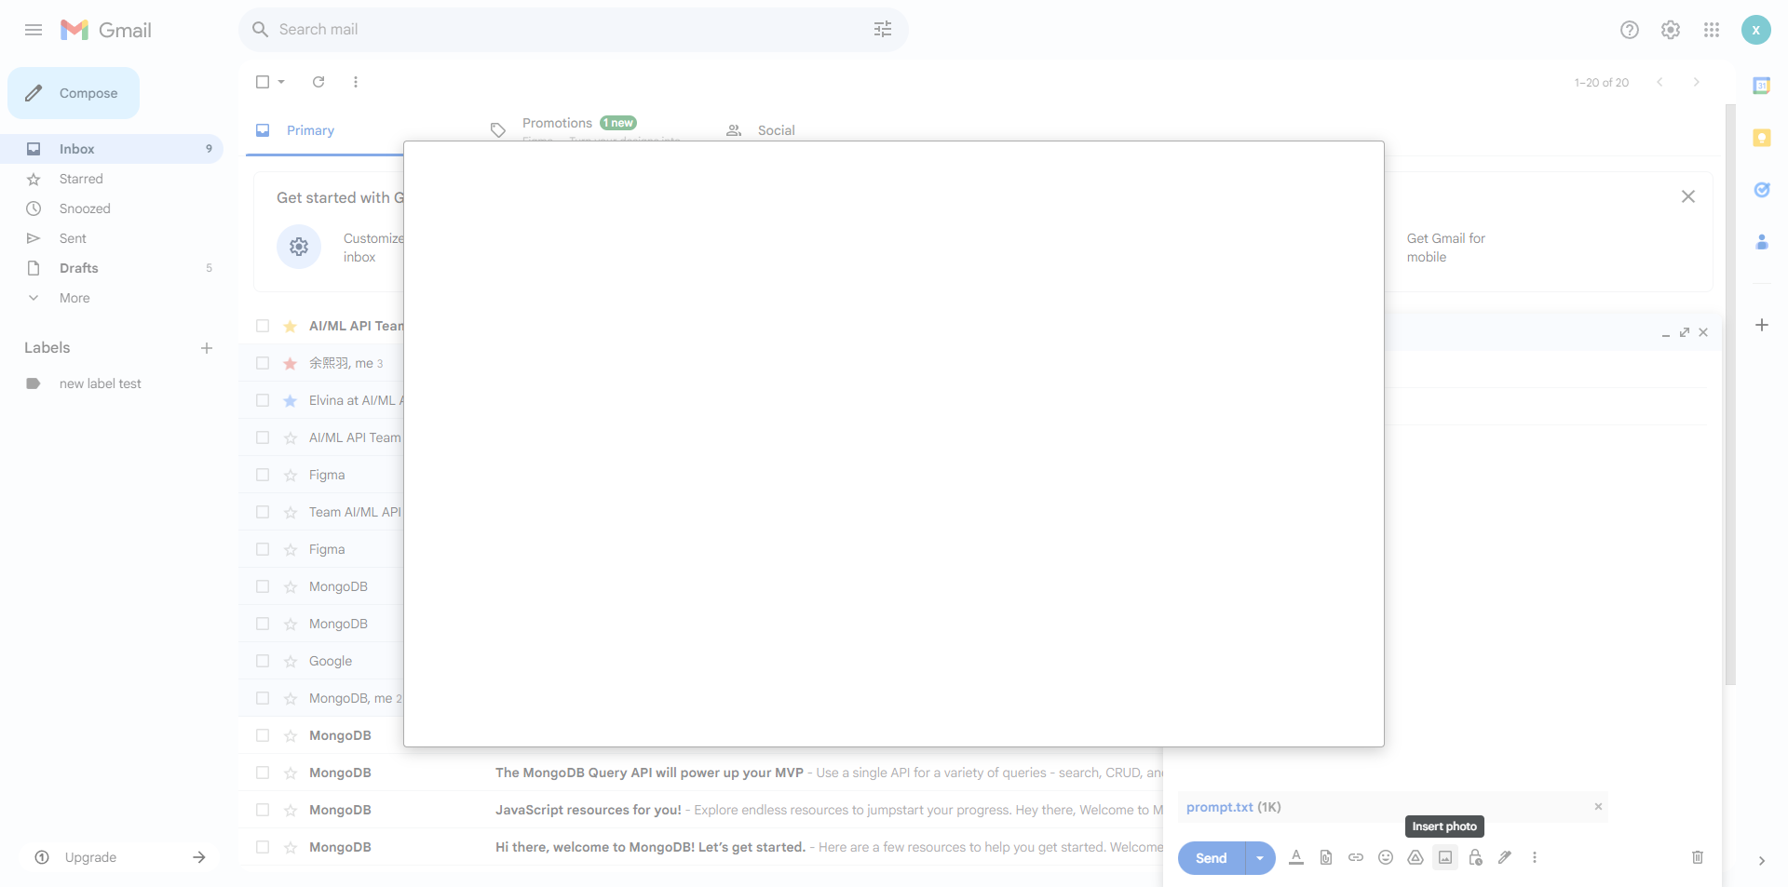
Task: Hide the side panel arrow
Action: point(1762,861)
